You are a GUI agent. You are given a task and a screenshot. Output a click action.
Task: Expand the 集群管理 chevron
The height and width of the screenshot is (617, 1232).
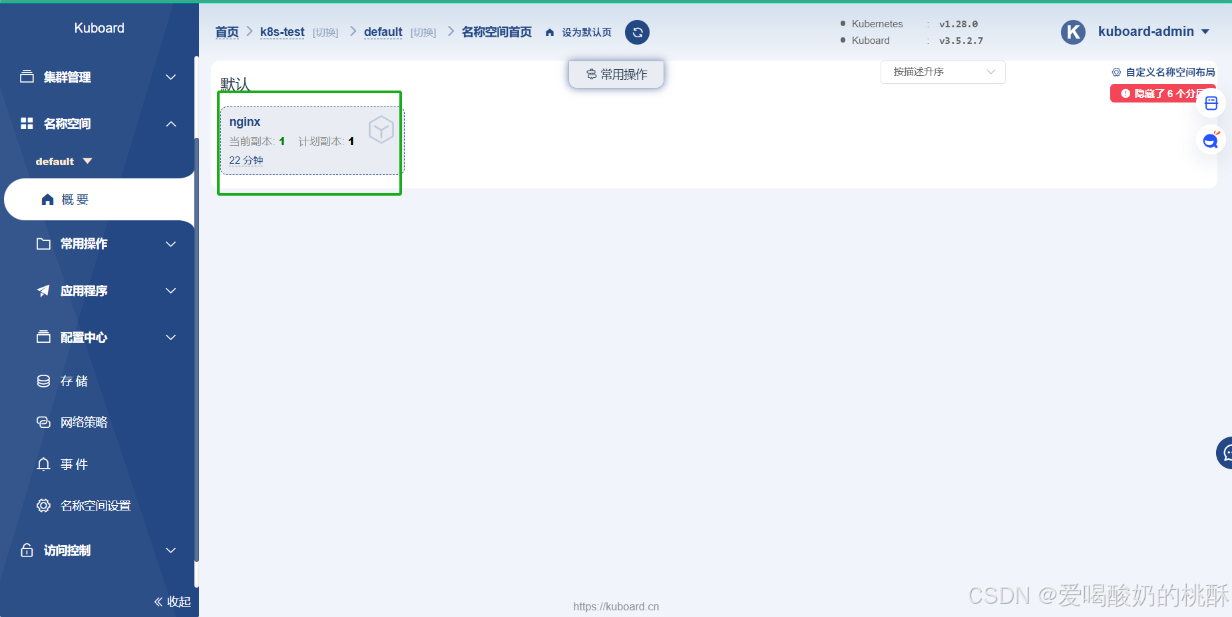click(171, 77)
